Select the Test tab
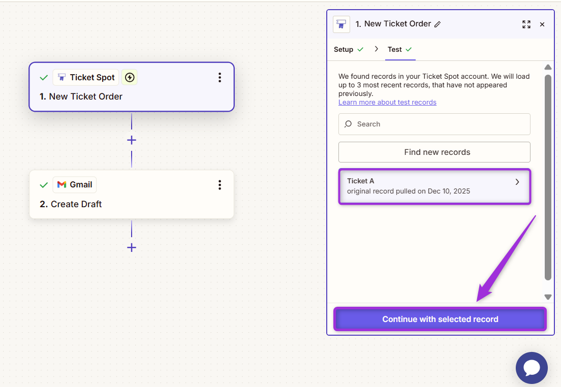The width and height of the screenshot is (561, 387). click(395, 49)
